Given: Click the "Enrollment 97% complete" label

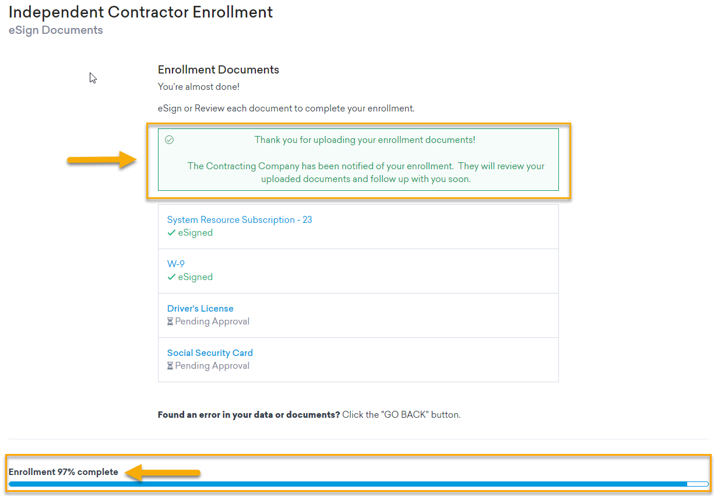Looking at the screenshot, I should 63,472.
